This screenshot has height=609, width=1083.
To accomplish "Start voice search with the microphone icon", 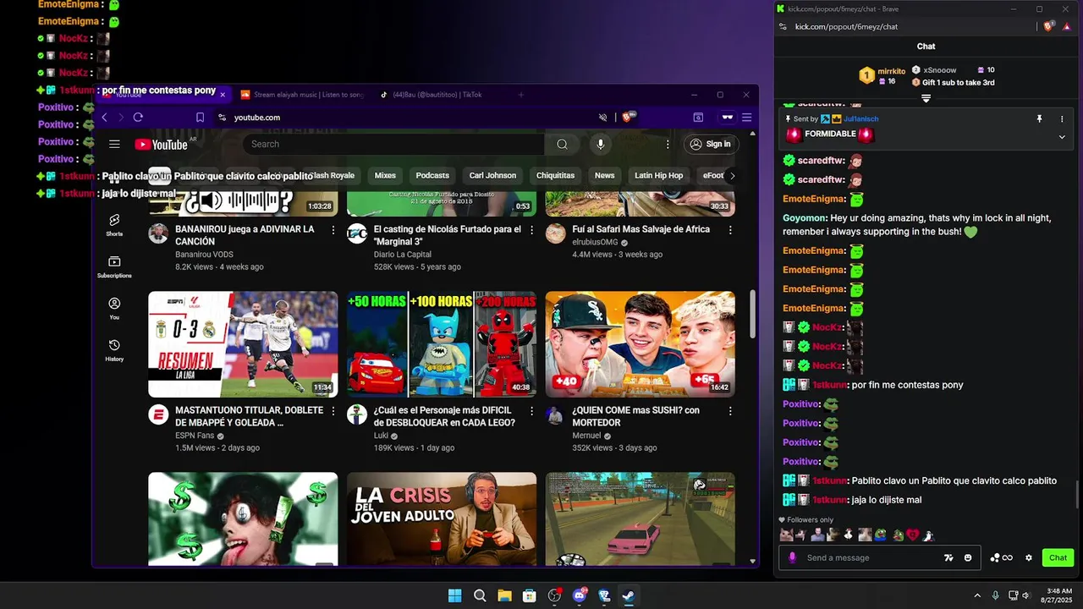I will pyautogui.click(x=601, y=145).
